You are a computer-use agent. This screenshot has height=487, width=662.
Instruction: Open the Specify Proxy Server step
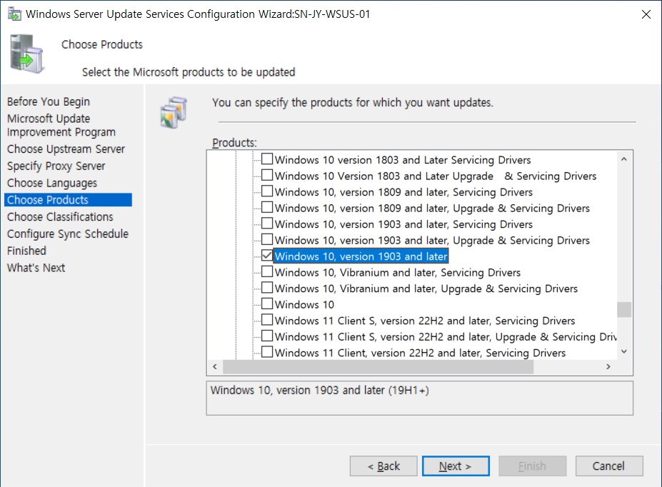(x=56, y=166)
